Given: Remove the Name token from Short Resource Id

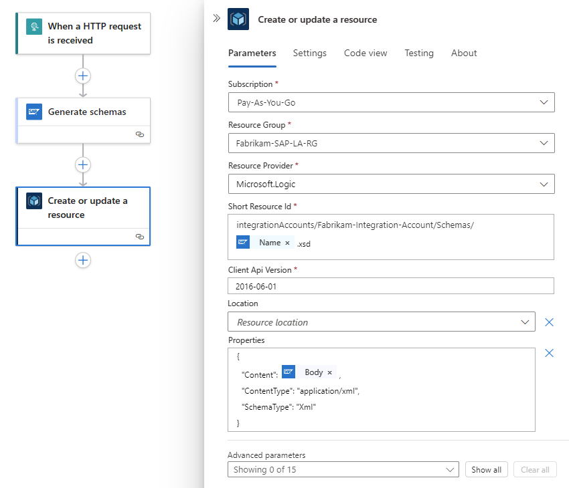Looking at the screenshot, I should pos(287,243).
